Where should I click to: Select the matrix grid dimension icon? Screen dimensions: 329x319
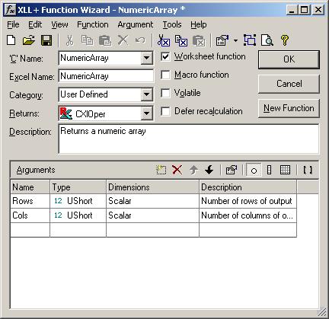pyautogui.click(x=285, y=170)
